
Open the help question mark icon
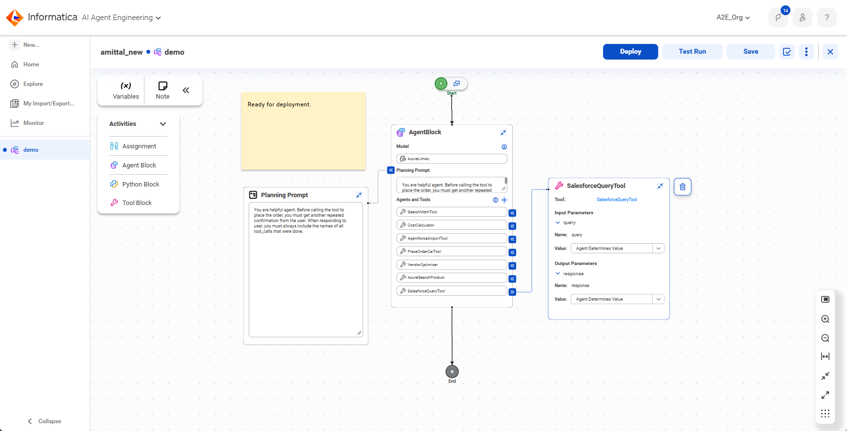pos(827,18)
